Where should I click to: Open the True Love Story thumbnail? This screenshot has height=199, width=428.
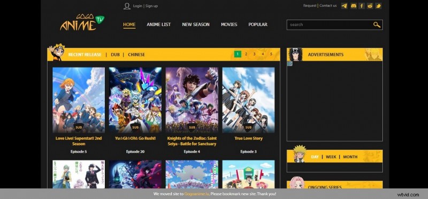(248, 100)
